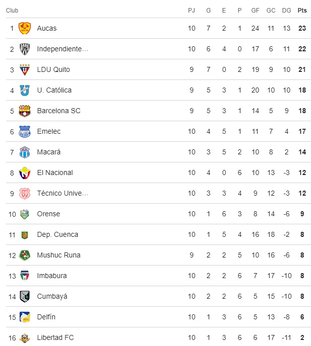Click the Aucas club crest icon

pos(25,28)
